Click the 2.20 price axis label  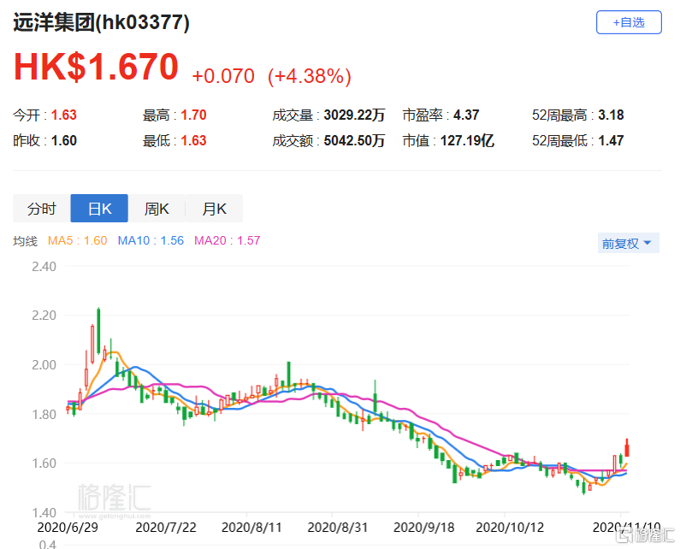44,316
